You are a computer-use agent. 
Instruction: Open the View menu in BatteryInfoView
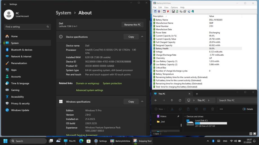tap(166, 7)
